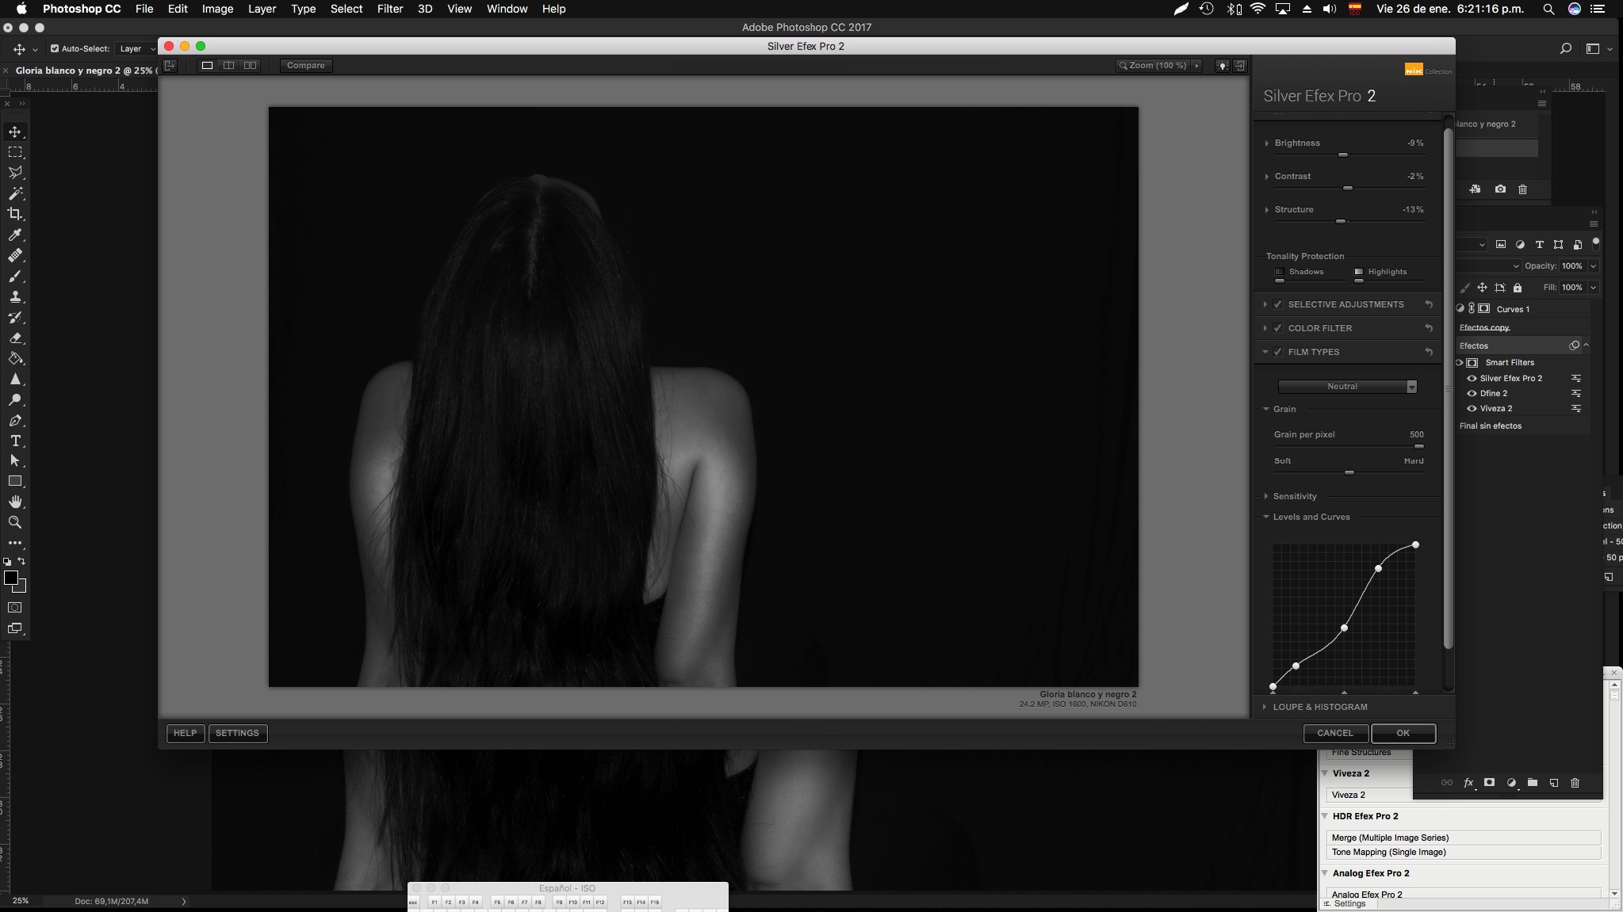This screenshot has width=1623, height=912.
Task: Reset the Color Filter section
Action: 1429,328
